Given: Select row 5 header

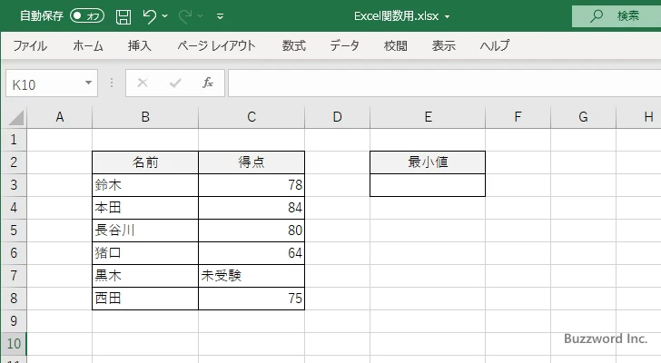Looking at the screenshot, I should 14,231.
